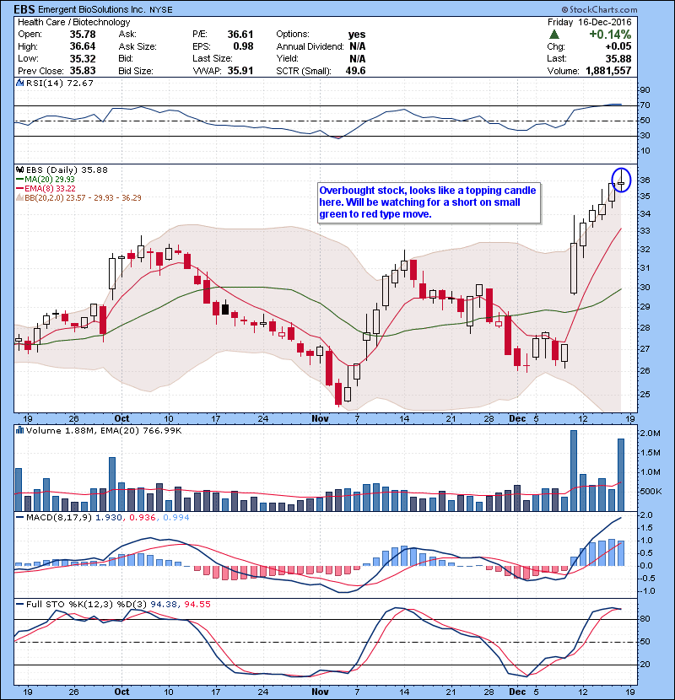Click the EBS ticker symbol in header
The height and width of the screenshot is (700, 675).
pyautogui.click(x=24, y=9)
